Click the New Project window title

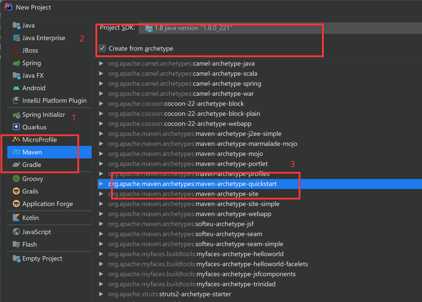[33, 7]
